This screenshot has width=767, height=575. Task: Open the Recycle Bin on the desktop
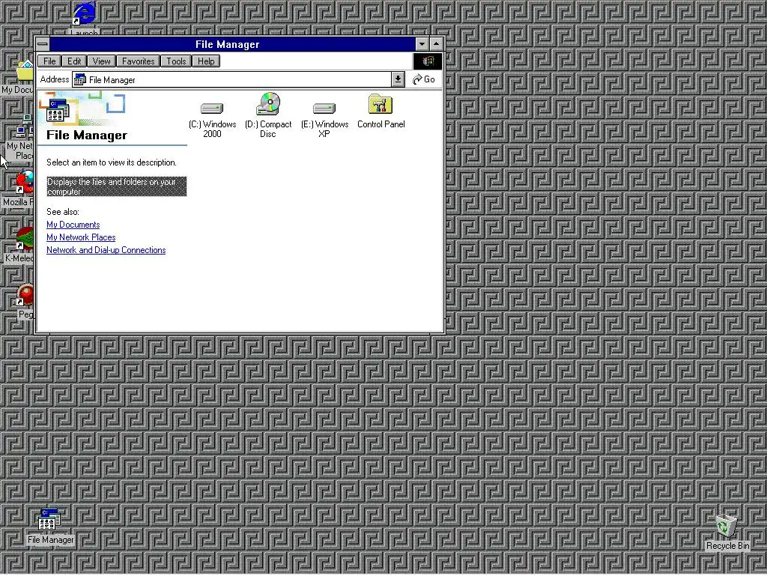tap(727, 526)
